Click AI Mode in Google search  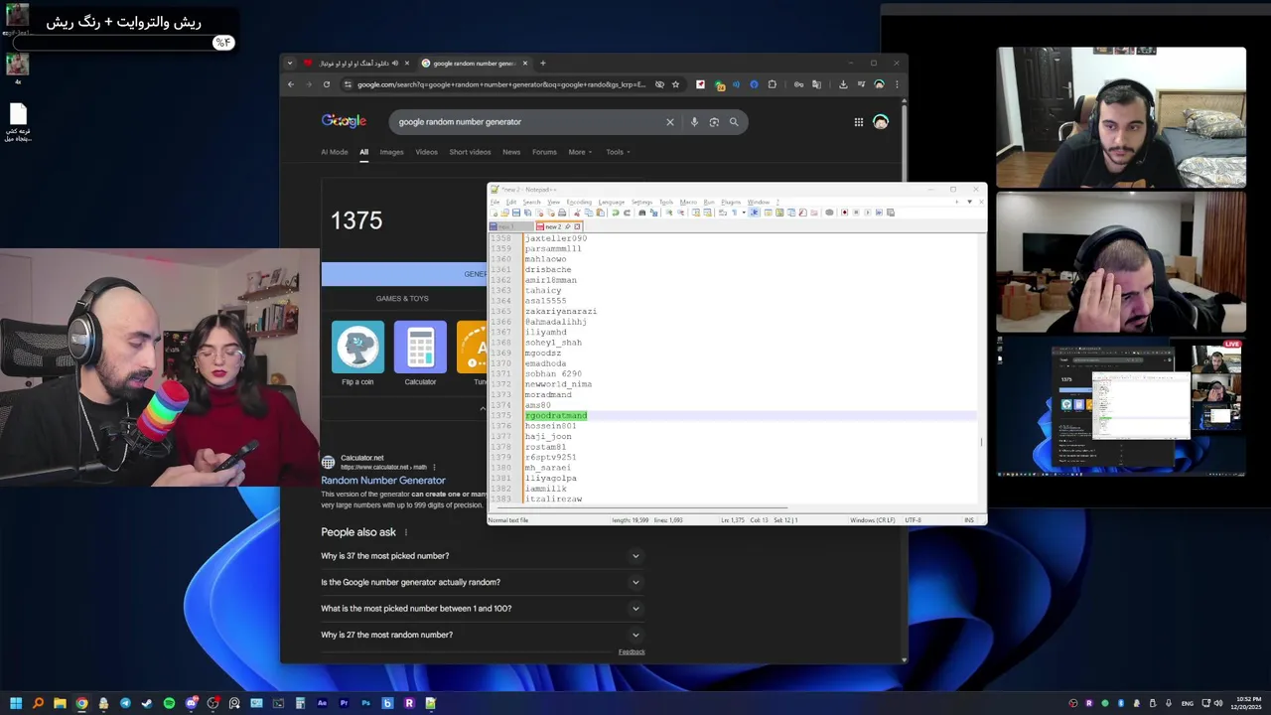pos(335,152)
